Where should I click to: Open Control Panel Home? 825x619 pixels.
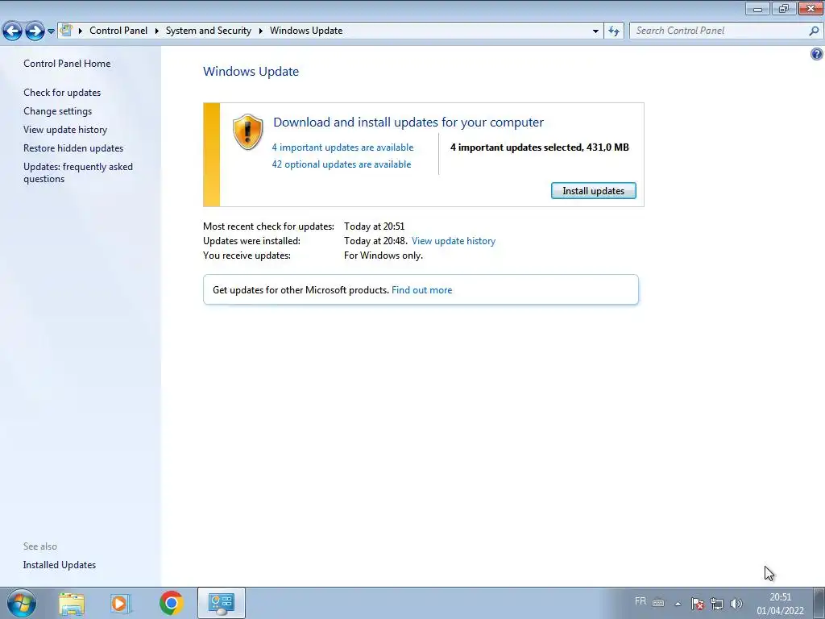67,63
